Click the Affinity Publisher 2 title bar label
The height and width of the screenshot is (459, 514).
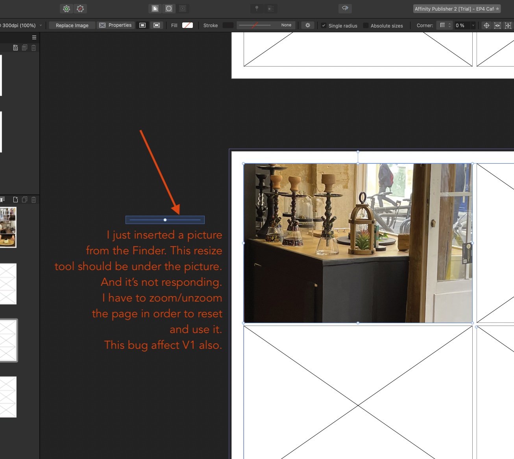(456, 8)
